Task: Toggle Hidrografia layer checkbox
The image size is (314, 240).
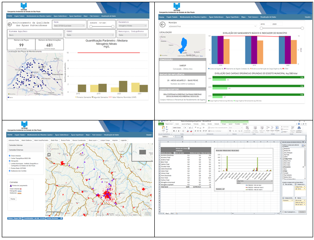Action: 10,161
